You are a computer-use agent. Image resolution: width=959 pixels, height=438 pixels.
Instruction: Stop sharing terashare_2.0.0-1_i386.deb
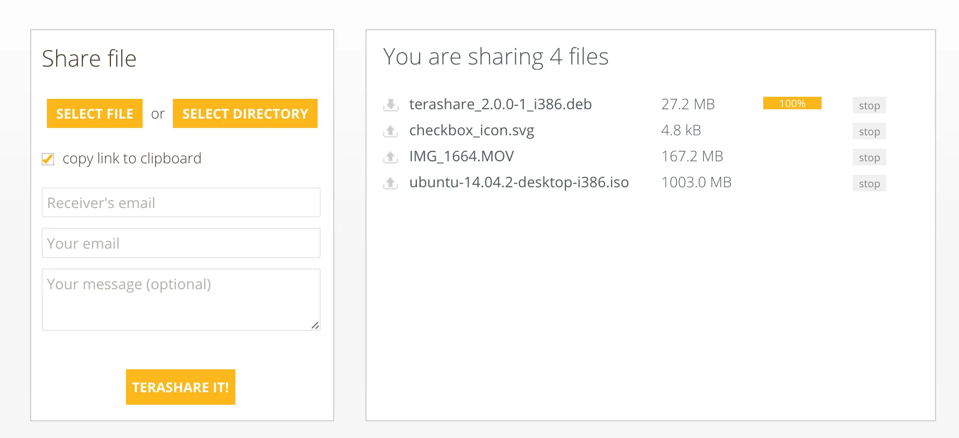(868, 105)
